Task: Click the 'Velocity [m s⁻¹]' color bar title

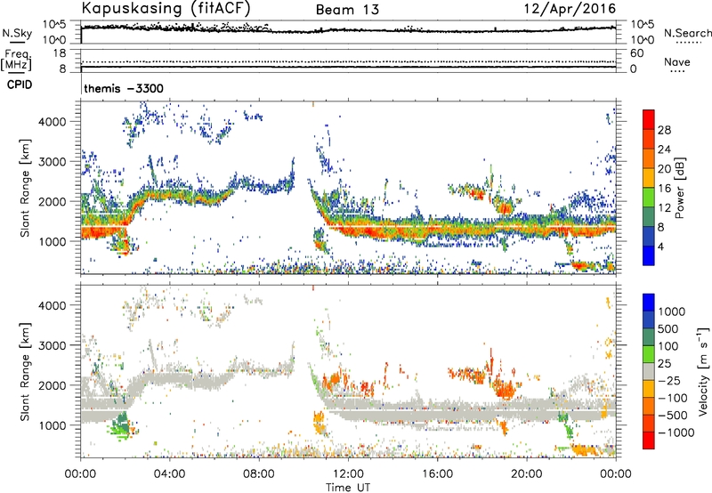Action: 703,371
